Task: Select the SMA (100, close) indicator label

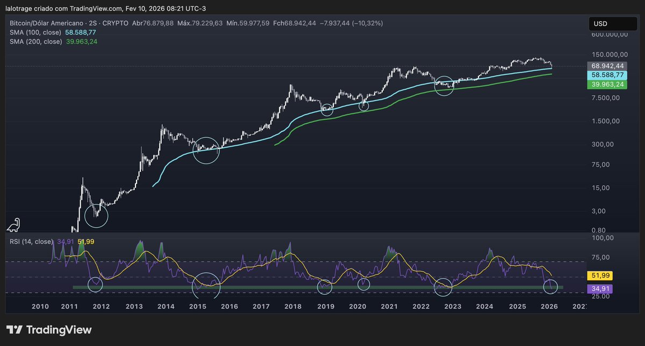Action: (34, 32)
